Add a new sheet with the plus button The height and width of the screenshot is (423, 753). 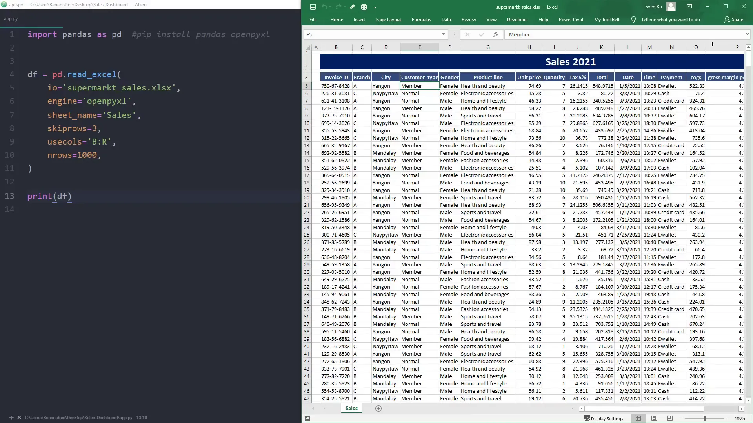378,409
